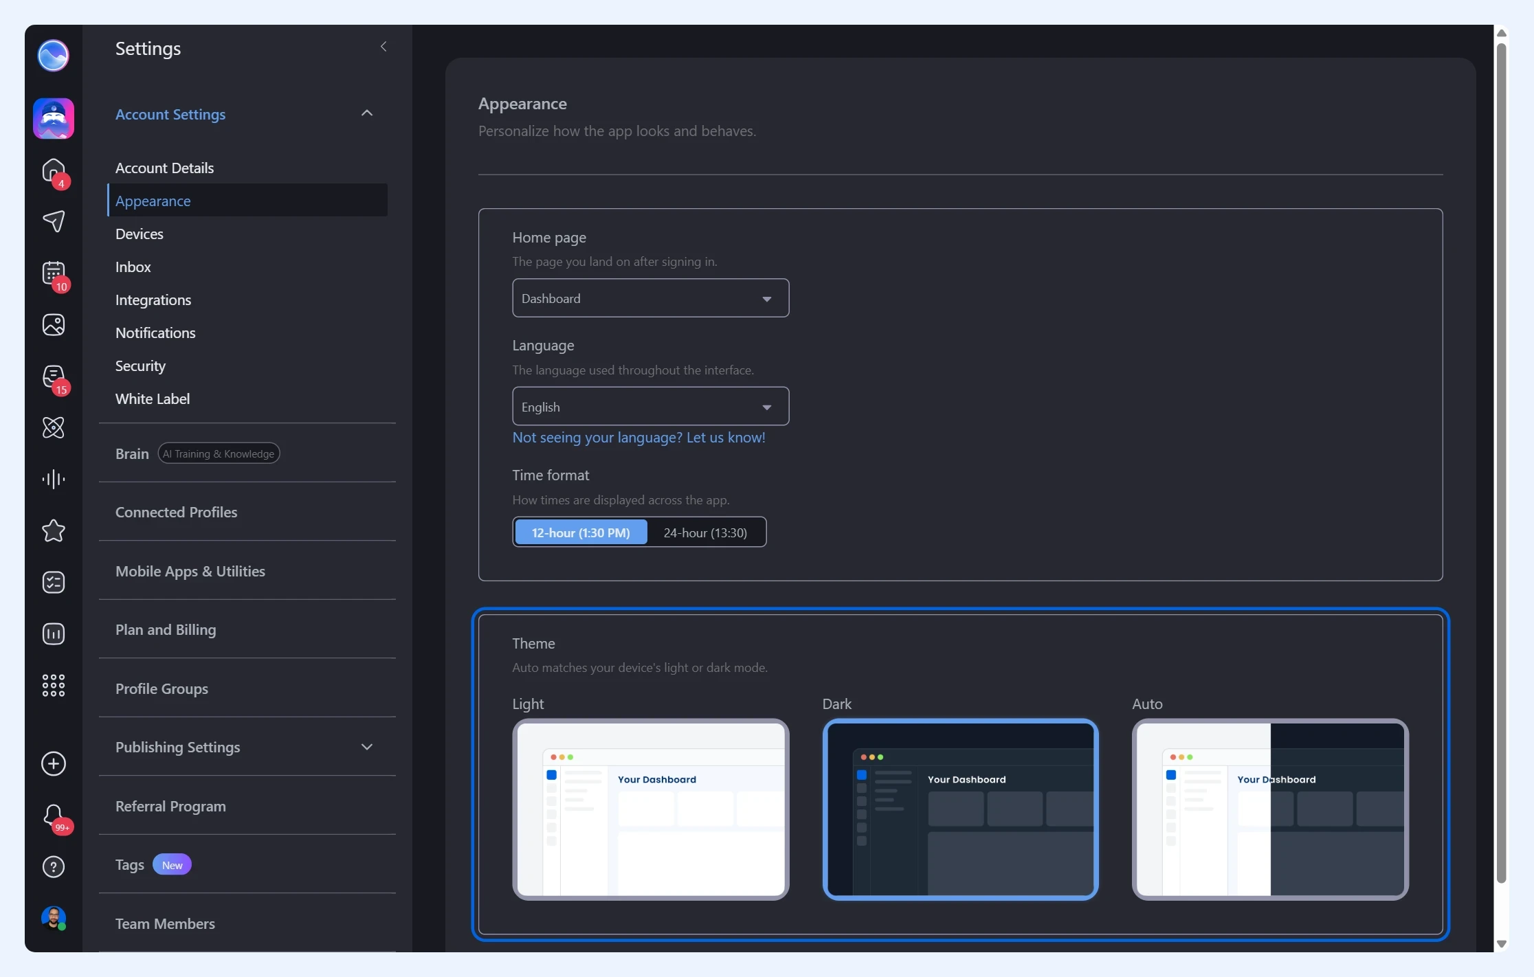Collapse the Account Settings section
This screenshot has height=977, width=1534.
367,113
